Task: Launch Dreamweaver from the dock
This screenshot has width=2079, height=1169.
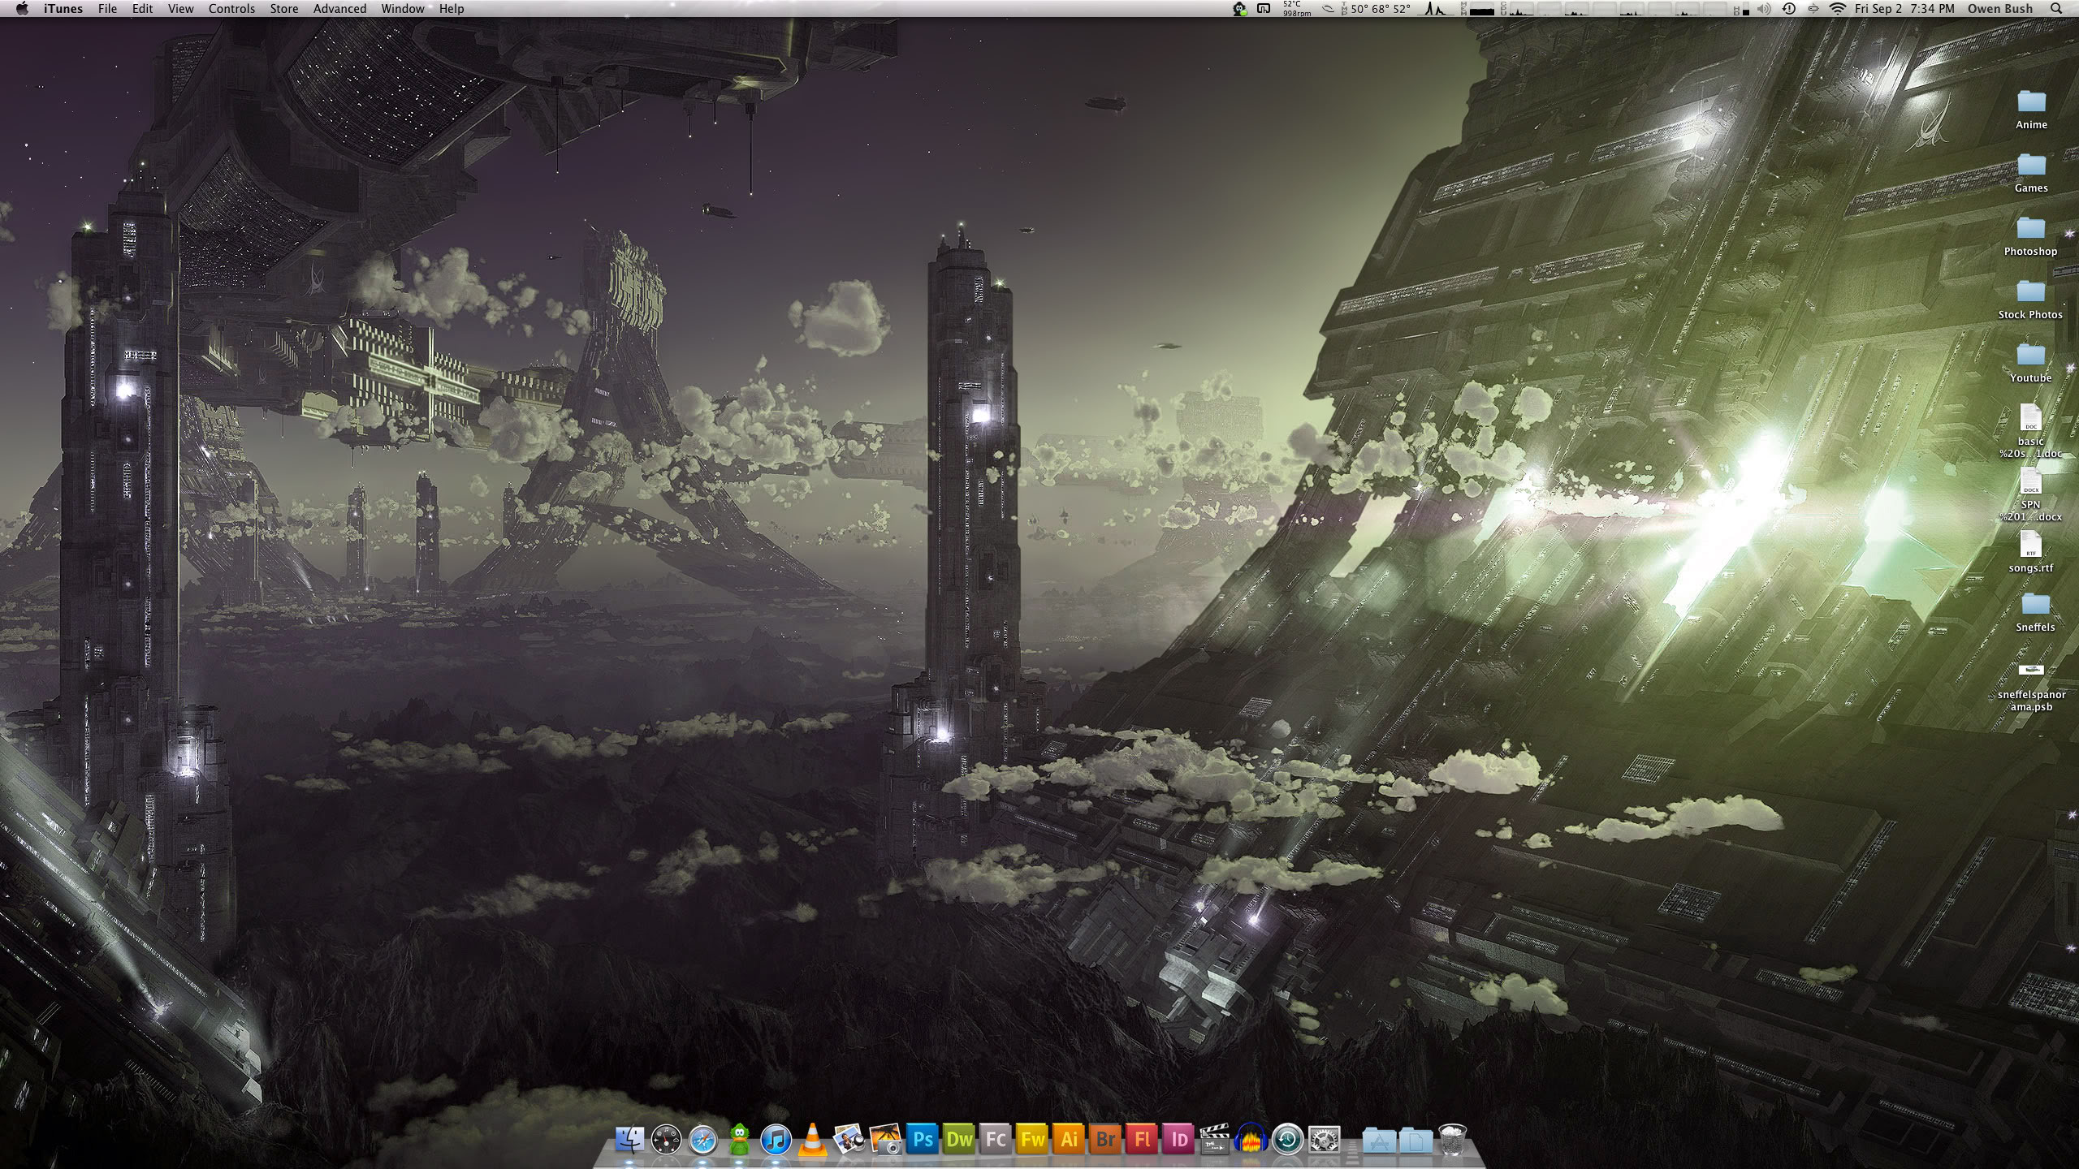Action: [x=959, y=1140]
